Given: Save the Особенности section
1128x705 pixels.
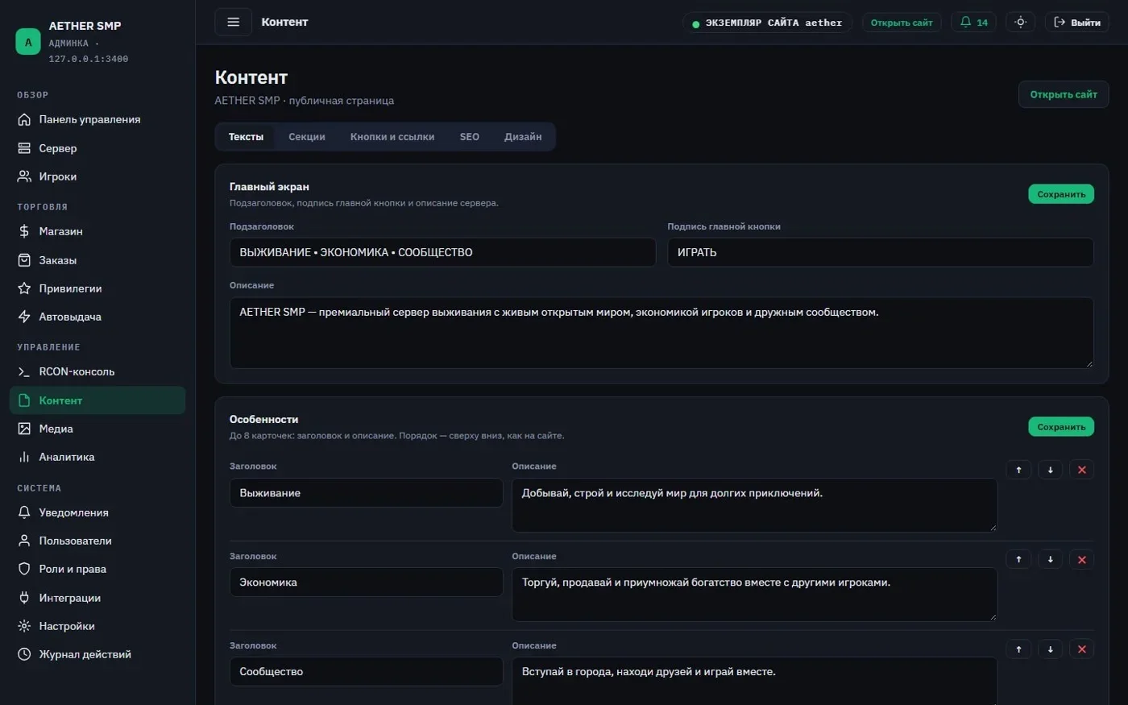Looking at the screenshot, I should click(1061, 427).
